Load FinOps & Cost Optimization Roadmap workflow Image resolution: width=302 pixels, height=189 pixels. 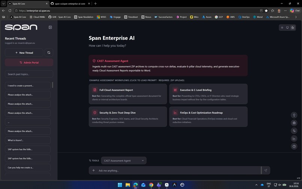208,117
